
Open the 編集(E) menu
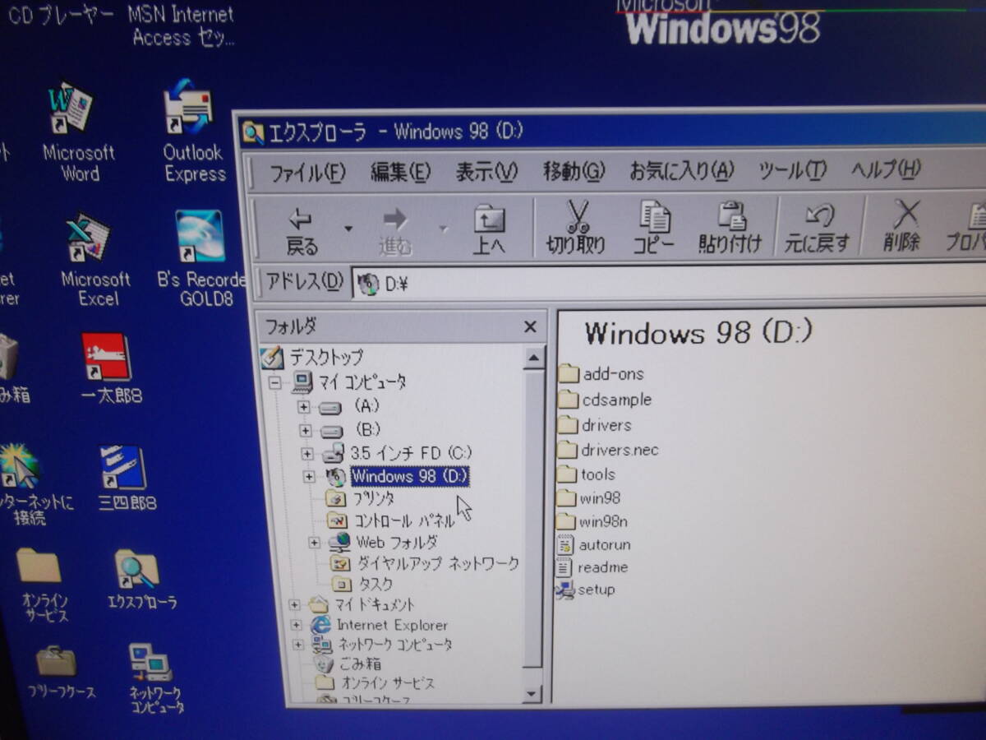[x=400, y=173]
